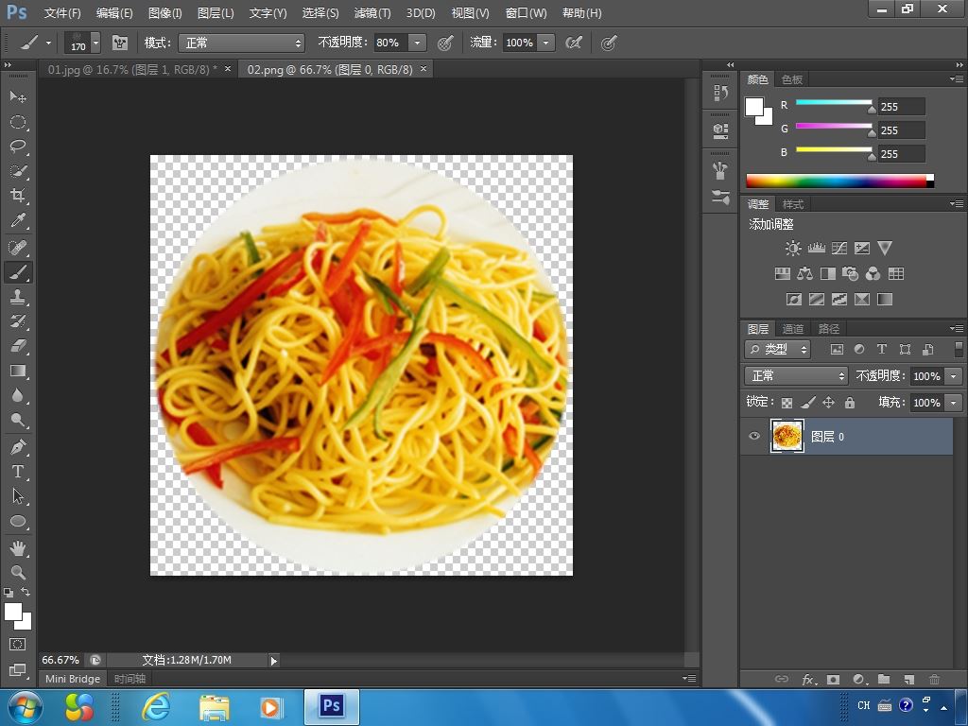This screenshot has width=968, height=726.
Task: Toggle Quick Mask mode
Action: 17,645
